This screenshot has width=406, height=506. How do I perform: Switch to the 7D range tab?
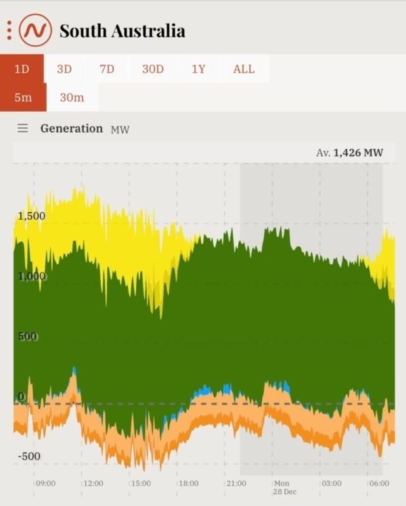coord(107,69)
